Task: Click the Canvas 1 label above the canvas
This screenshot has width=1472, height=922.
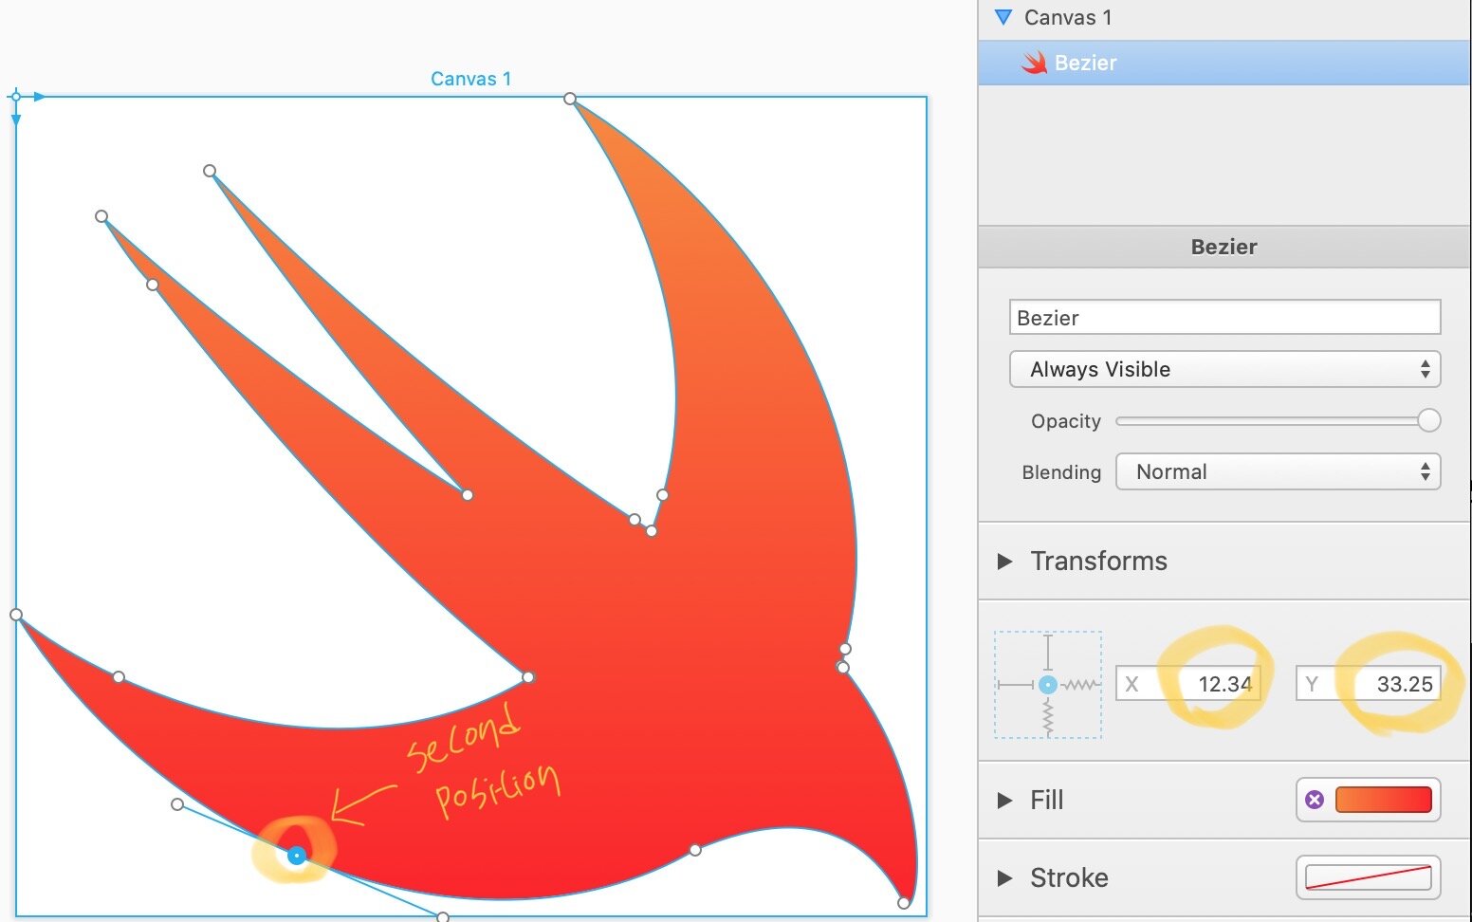Action: click(x=470, y=79)
